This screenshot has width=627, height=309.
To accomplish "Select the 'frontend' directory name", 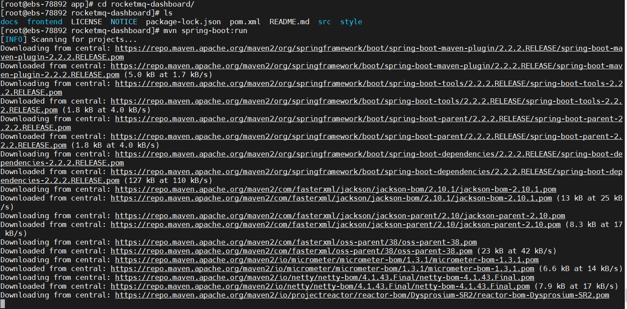I will (x=45, y=22).
